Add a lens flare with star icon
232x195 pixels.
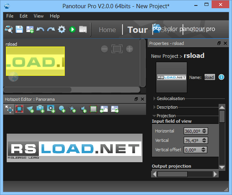click(x=72, y=109)
